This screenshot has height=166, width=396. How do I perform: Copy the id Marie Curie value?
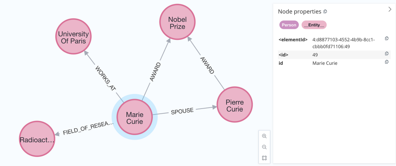pos(386,62)
